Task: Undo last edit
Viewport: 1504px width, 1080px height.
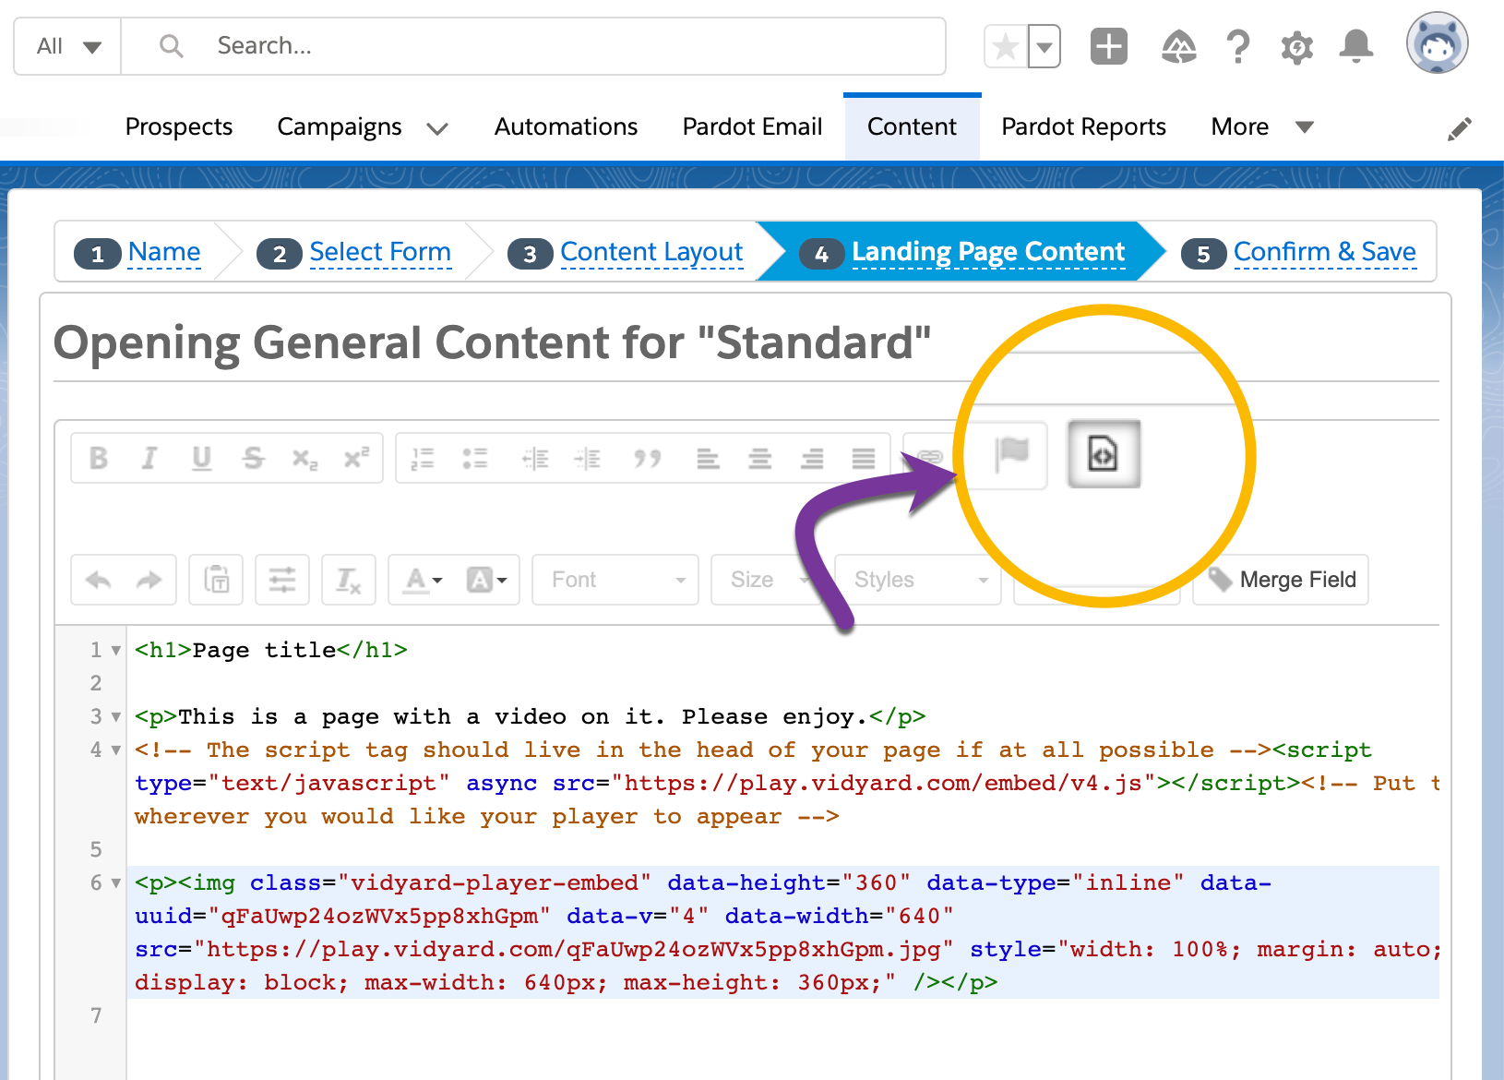Action: click(x=98, y=580)
